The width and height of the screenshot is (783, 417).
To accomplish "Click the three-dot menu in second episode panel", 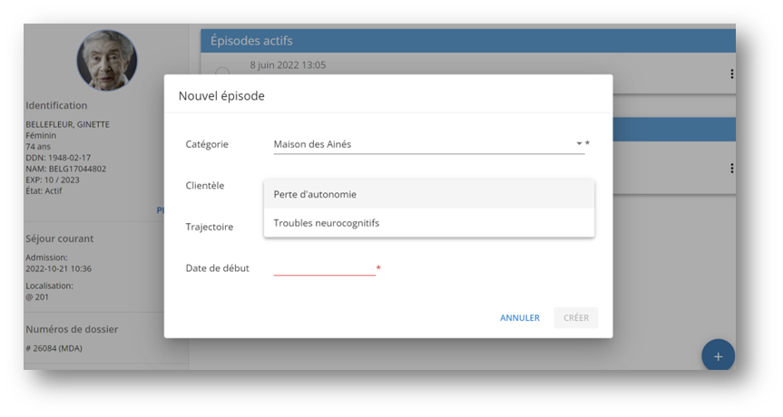I will [x=731, y=168].
